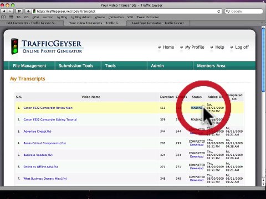Viewport: 266px width, 199px height.
Task: Click the Video Name column header
Action: tap(91, 97)
